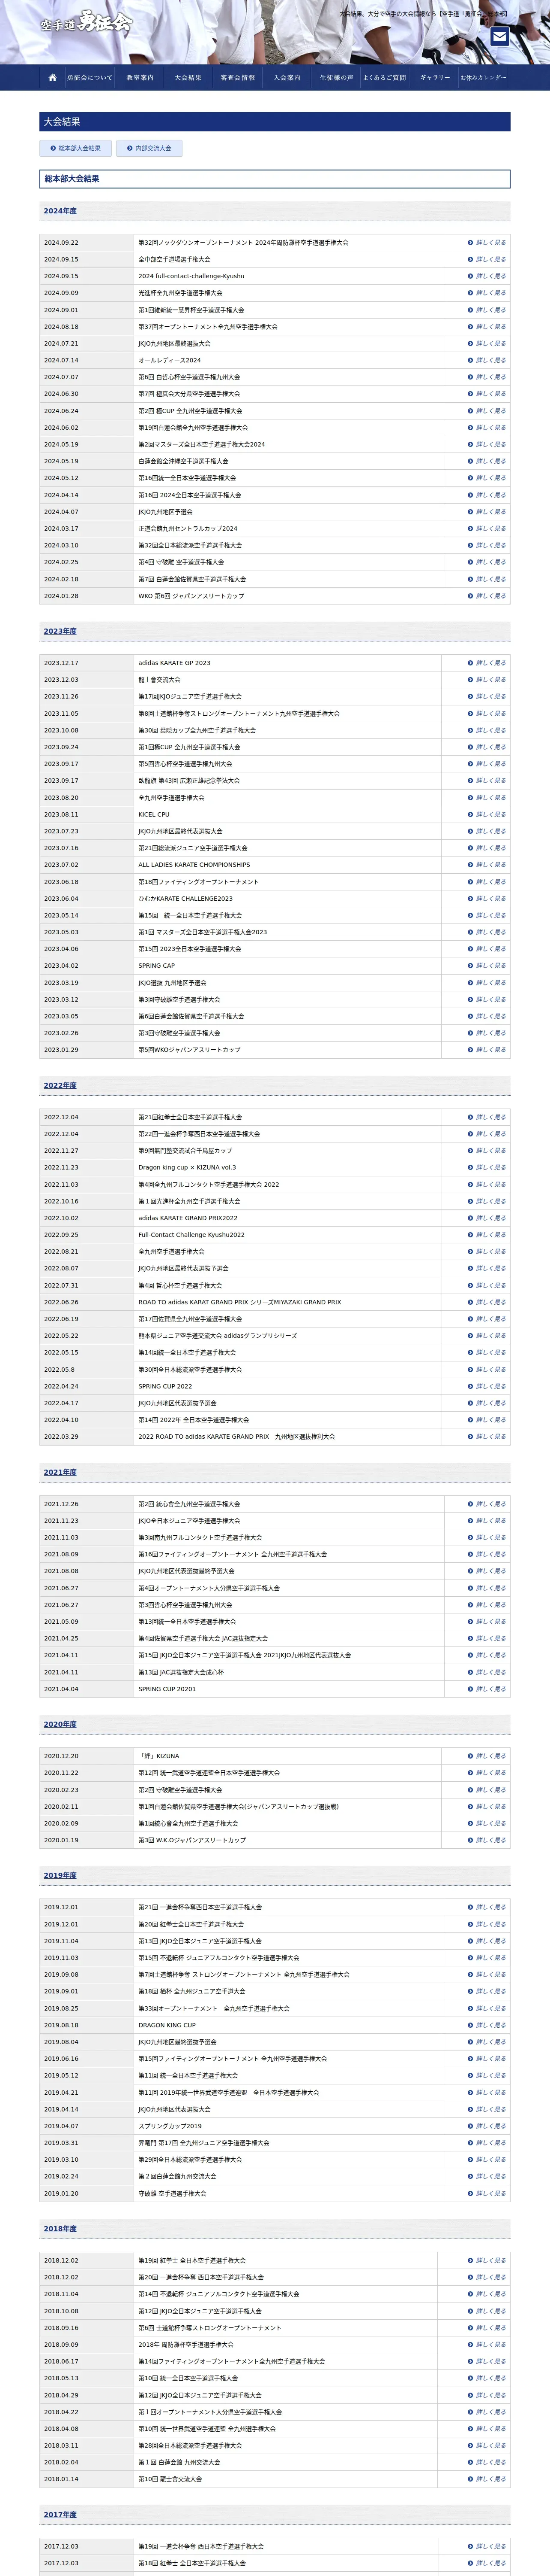Click 詳しく見る for SPRING CAP 2023.04.02

487,966
